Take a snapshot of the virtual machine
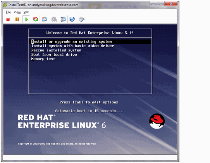Image resolution: width=210 pixels, height=163 pixels. 45,19
